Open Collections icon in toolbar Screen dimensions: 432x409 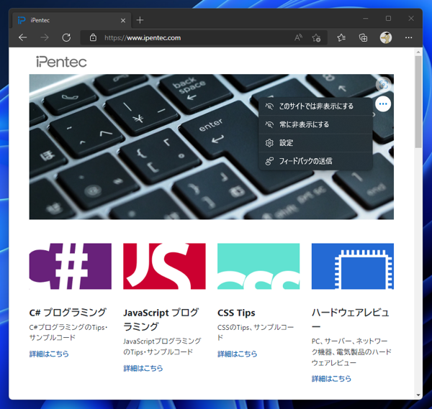point(363,37)
